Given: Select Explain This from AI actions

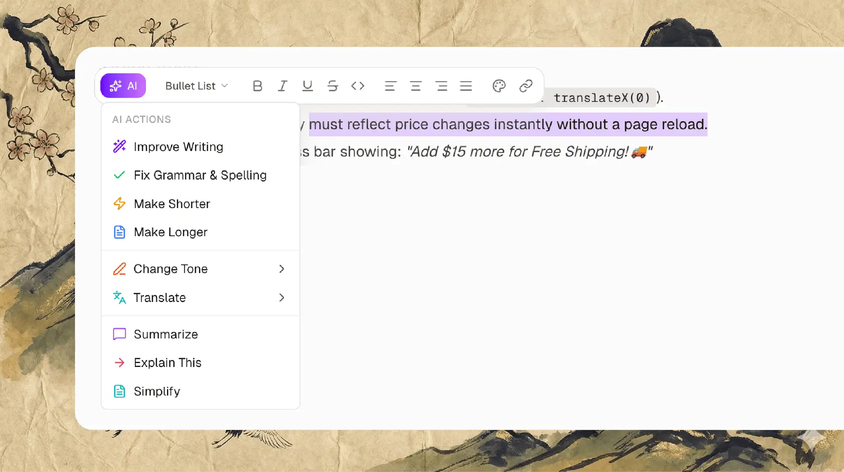Looking at the screenshot, I should [168, 362].
